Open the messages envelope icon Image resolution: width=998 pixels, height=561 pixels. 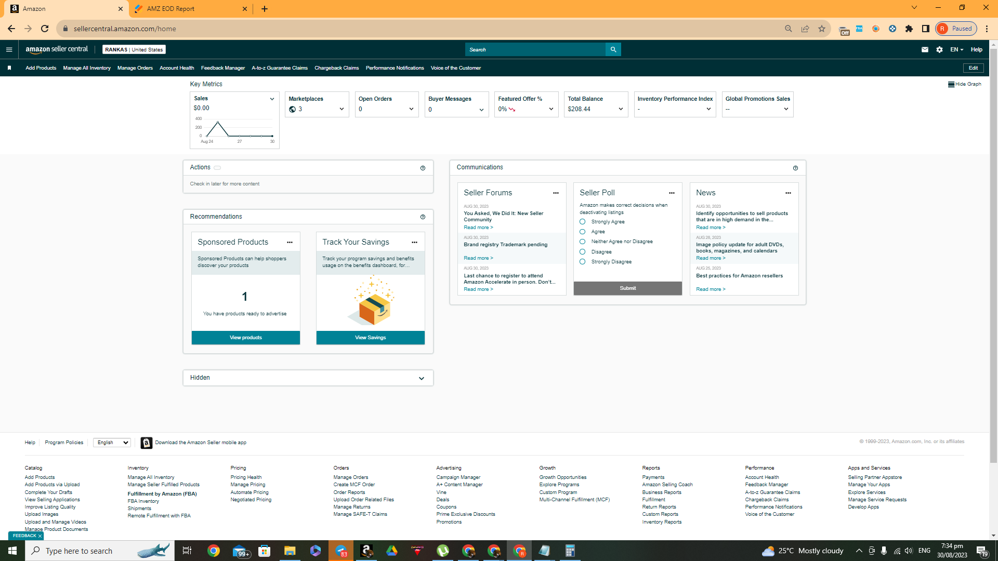tap(925, 50)
